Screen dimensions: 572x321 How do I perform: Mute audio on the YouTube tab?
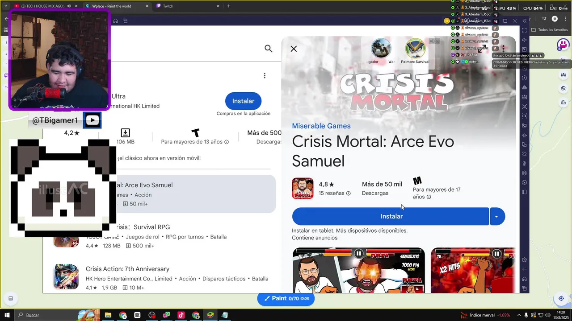(x=69, y=6)
